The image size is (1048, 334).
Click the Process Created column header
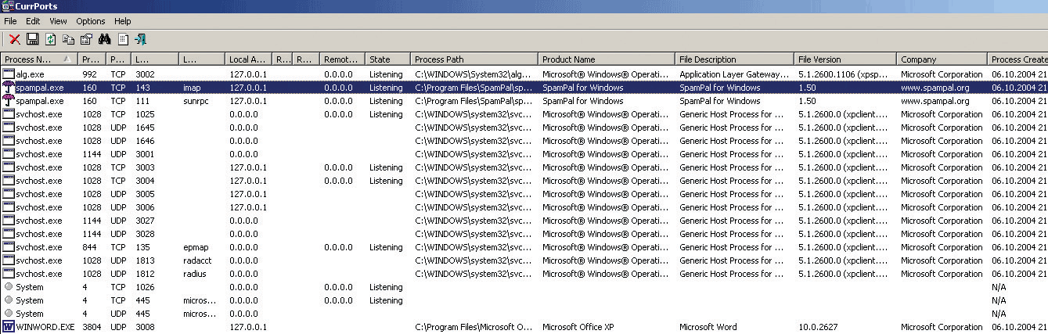(x=1017, y=59)
